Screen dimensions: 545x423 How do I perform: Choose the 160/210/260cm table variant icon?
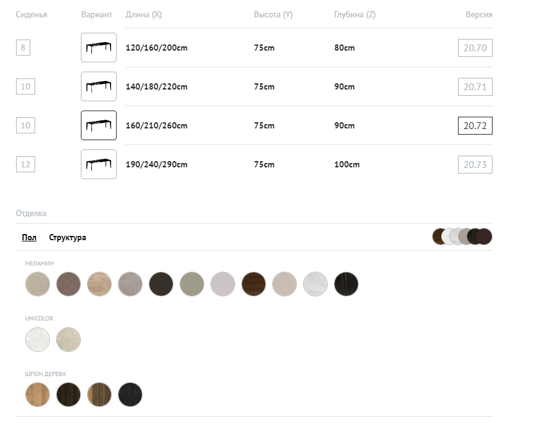(99, 125)
